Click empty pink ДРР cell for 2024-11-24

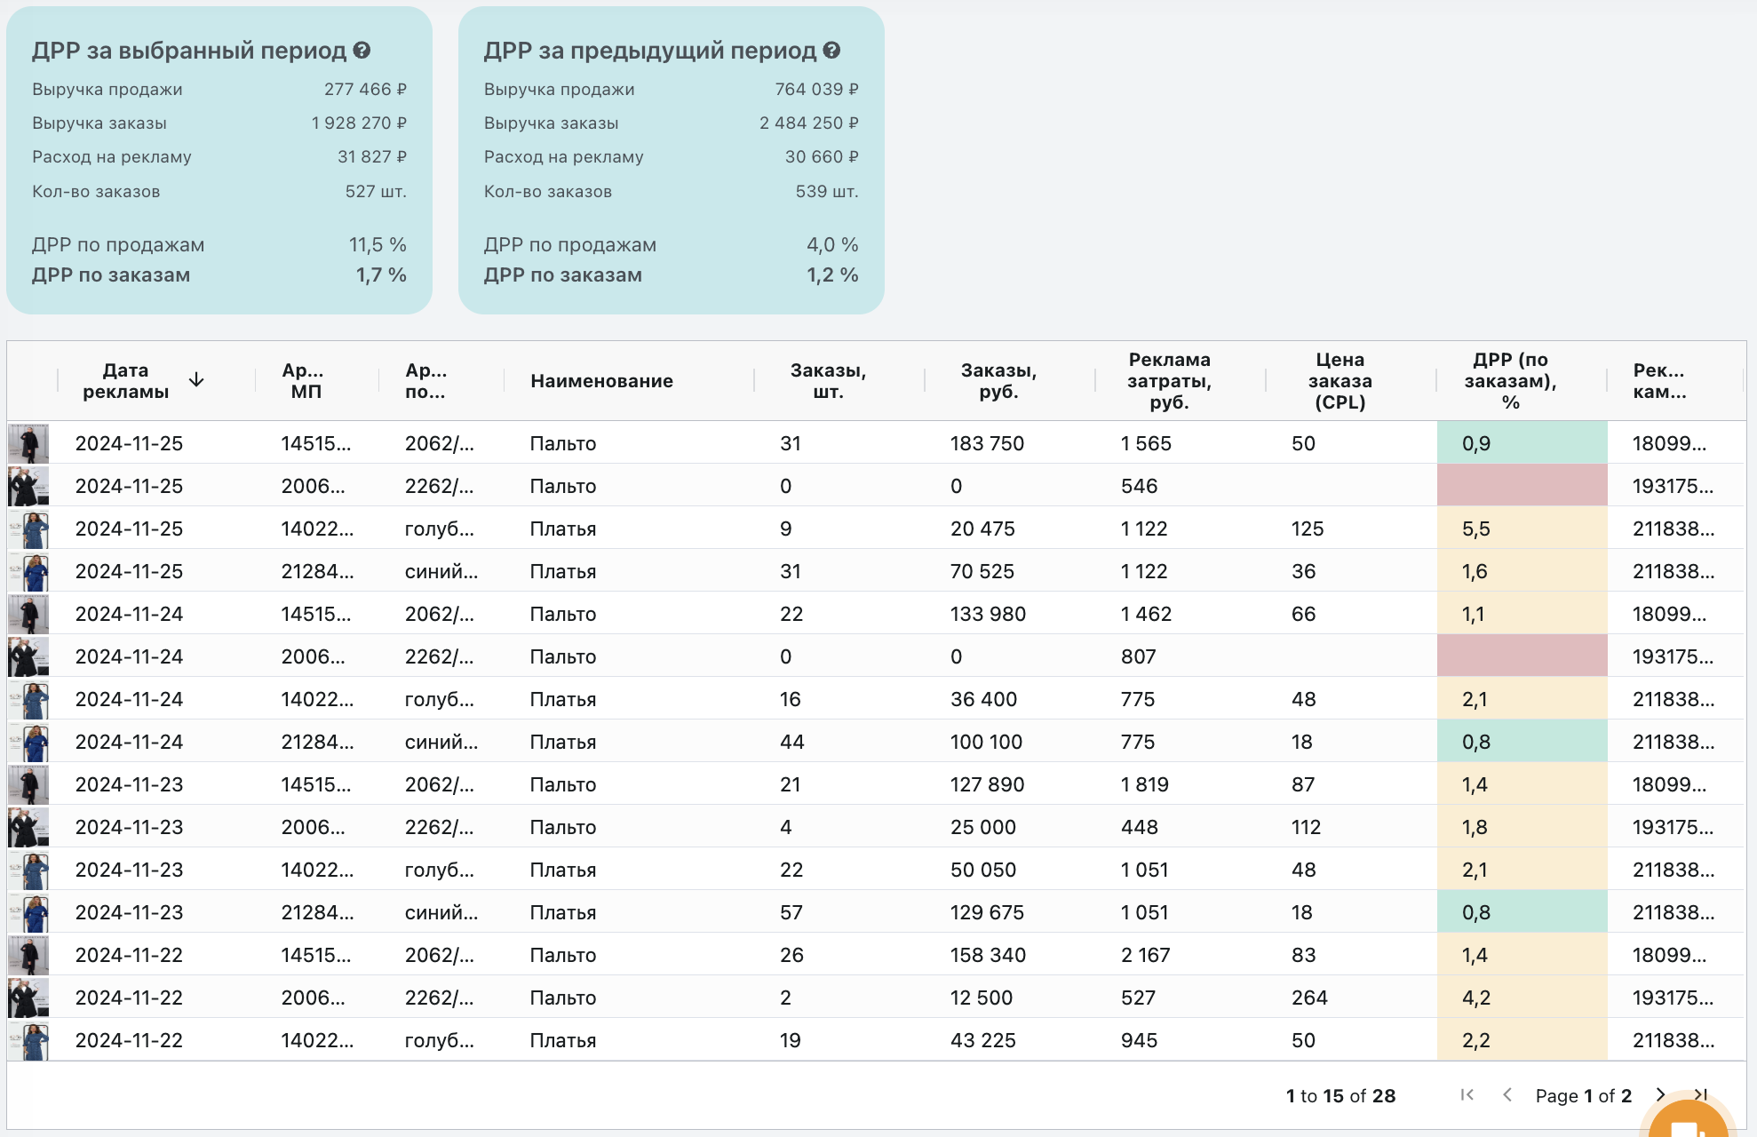click(1521, 656)
